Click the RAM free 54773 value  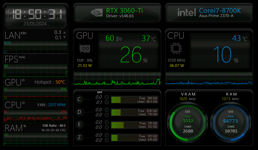click(x=231, y=121)
